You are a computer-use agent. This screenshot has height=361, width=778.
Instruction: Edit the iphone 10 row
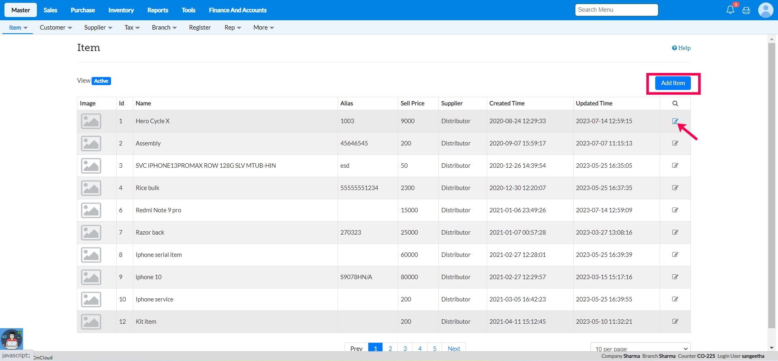click(675, 277)
